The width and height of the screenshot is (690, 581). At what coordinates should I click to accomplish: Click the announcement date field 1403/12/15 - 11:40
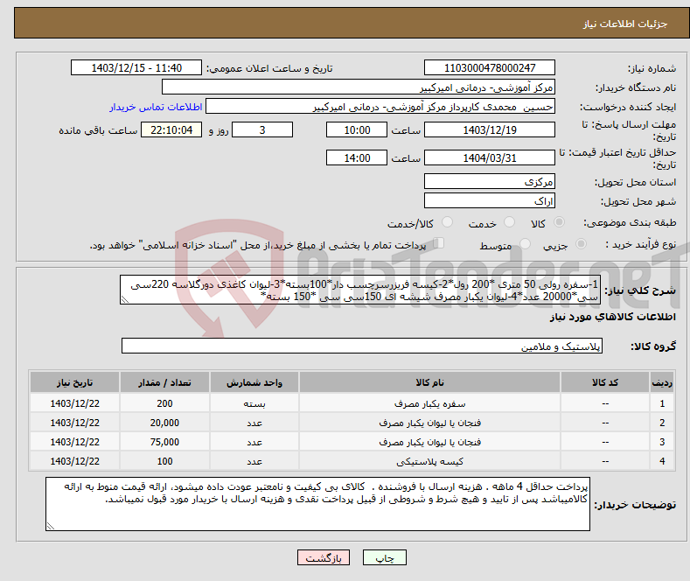(x=136, y=67)
